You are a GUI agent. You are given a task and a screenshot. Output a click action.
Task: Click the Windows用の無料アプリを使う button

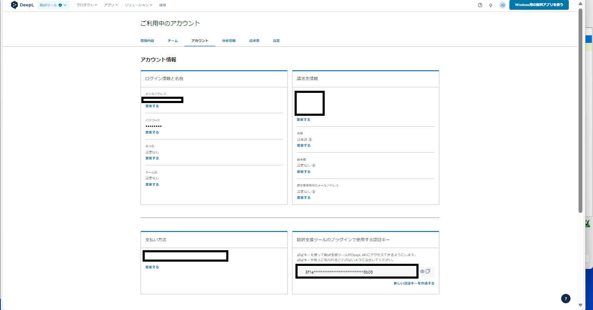pyautogui.click(x=539, y=5)
